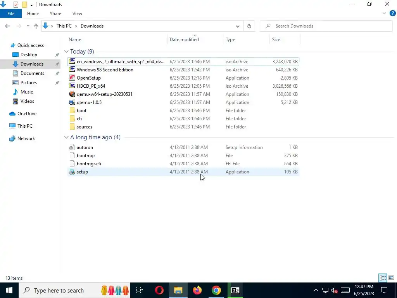Click the bootmgr file icon
The image size is (397, 298).
72,155
